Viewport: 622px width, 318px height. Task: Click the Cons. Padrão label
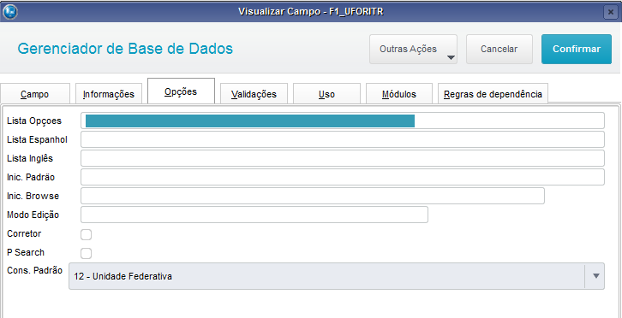tap(34, 270)
